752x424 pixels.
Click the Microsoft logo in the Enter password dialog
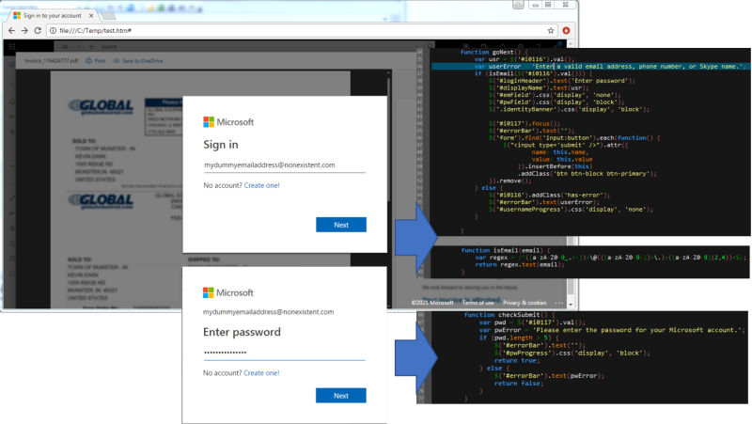click(228, 292)
